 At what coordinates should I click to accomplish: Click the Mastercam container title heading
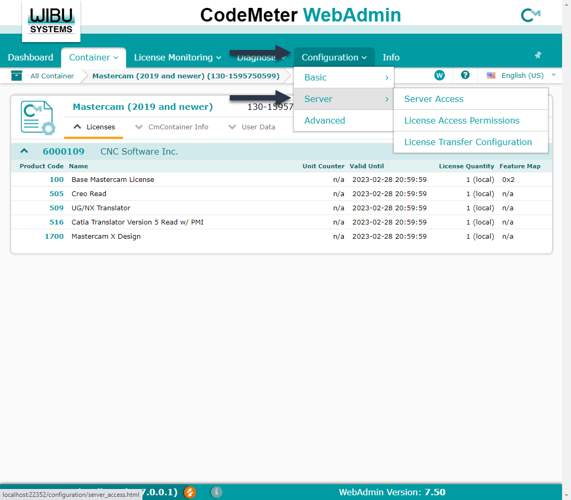click(143, 107)
